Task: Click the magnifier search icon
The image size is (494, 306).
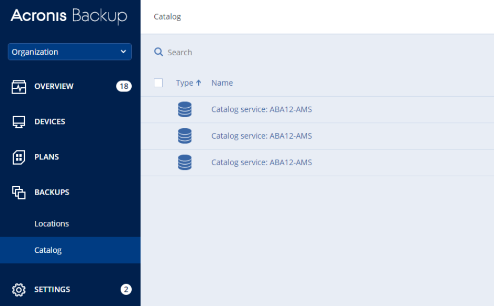Action: [x=159, y=52]
